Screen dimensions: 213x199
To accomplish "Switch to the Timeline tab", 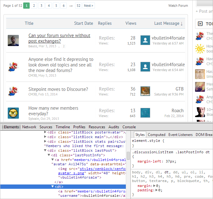I will (x=63, y=127).
